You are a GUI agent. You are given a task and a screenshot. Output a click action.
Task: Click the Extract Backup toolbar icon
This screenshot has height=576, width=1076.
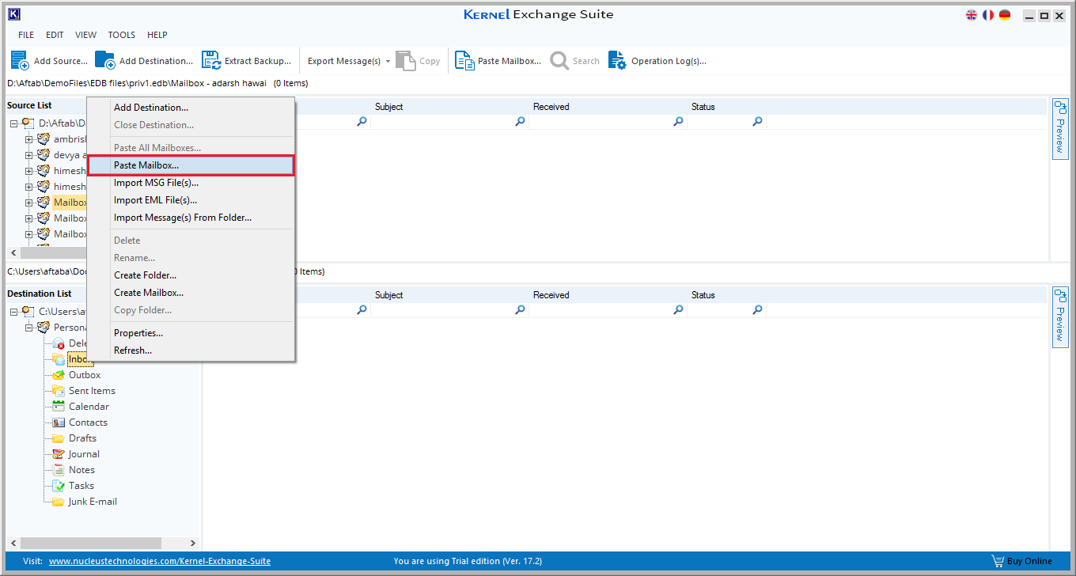[210, 60]
